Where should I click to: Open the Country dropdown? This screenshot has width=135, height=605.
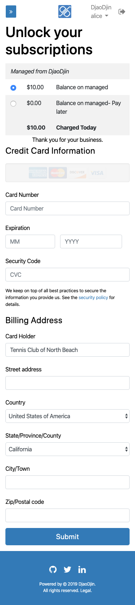tap(67, 416)
